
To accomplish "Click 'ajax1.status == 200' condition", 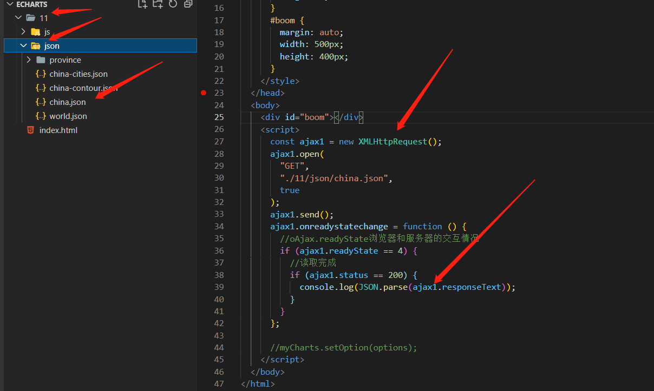I will [356, 275].
